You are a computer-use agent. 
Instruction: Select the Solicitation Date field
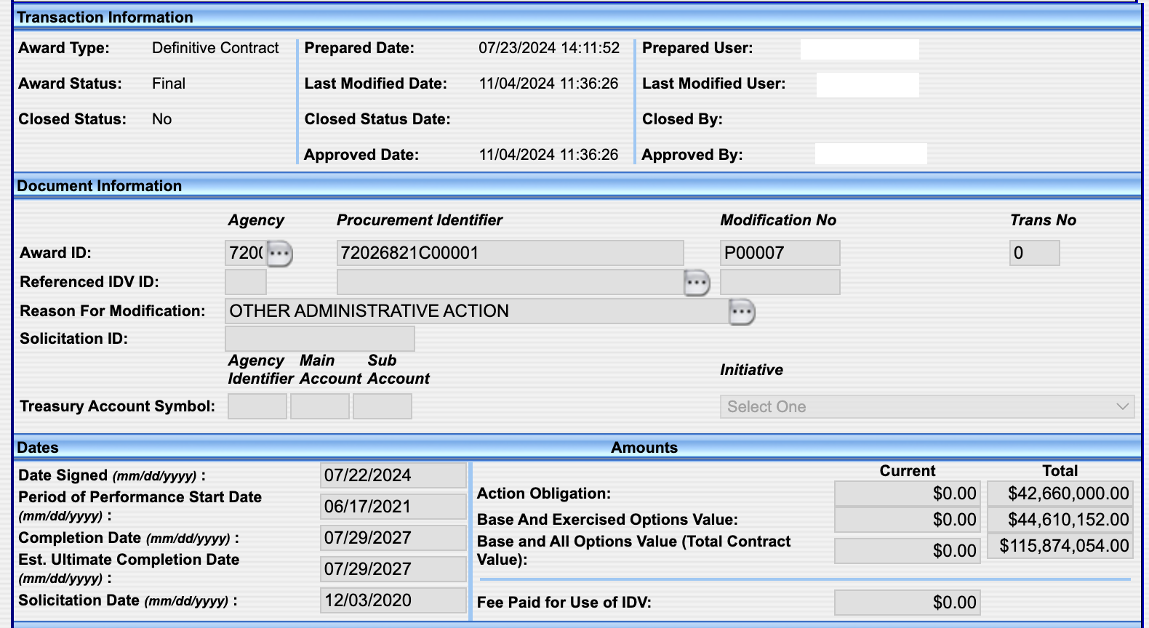[x=393, y=600]
